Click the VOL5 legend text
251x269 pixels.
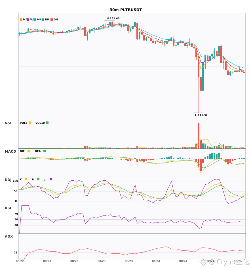(24, 123)
